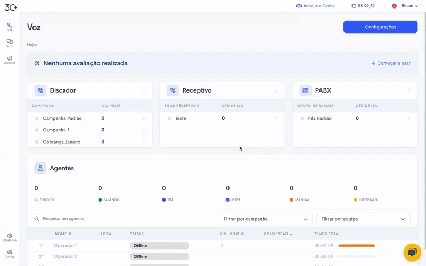
Task: Sort by LIG. HOJE column arrow
Action: (242, 234)
